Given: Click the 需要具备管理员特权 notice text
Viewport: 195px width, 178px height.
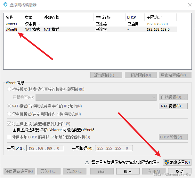Looking at the screenshot, I should point(125,162).
